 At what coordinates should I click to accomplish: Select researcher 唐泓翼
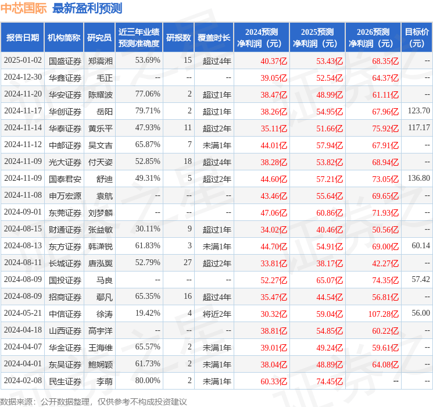(100, 263)
